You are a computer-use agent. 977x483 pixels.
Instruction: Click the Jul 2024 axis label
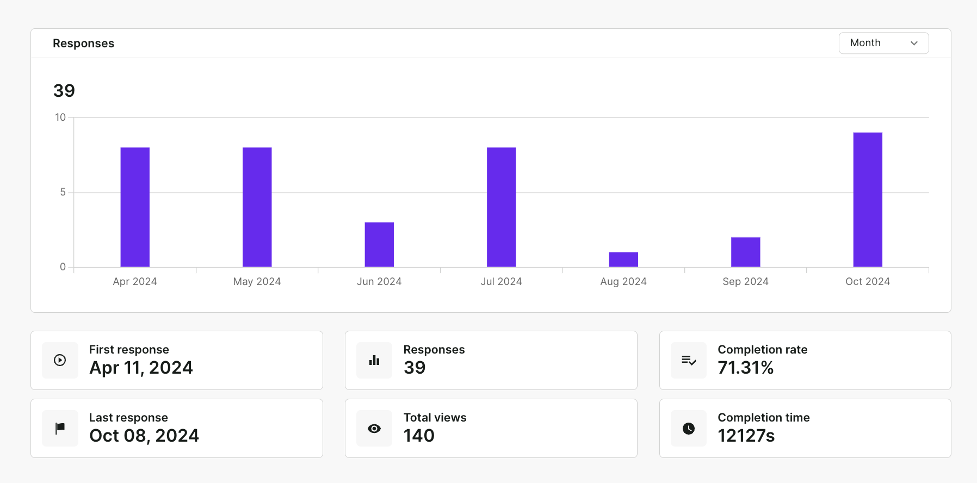[502, 281]
